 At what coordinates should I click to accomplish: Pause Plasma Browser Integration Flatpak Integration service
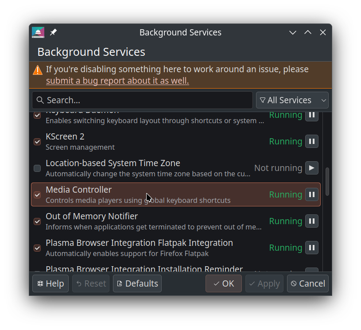point(312,248)
